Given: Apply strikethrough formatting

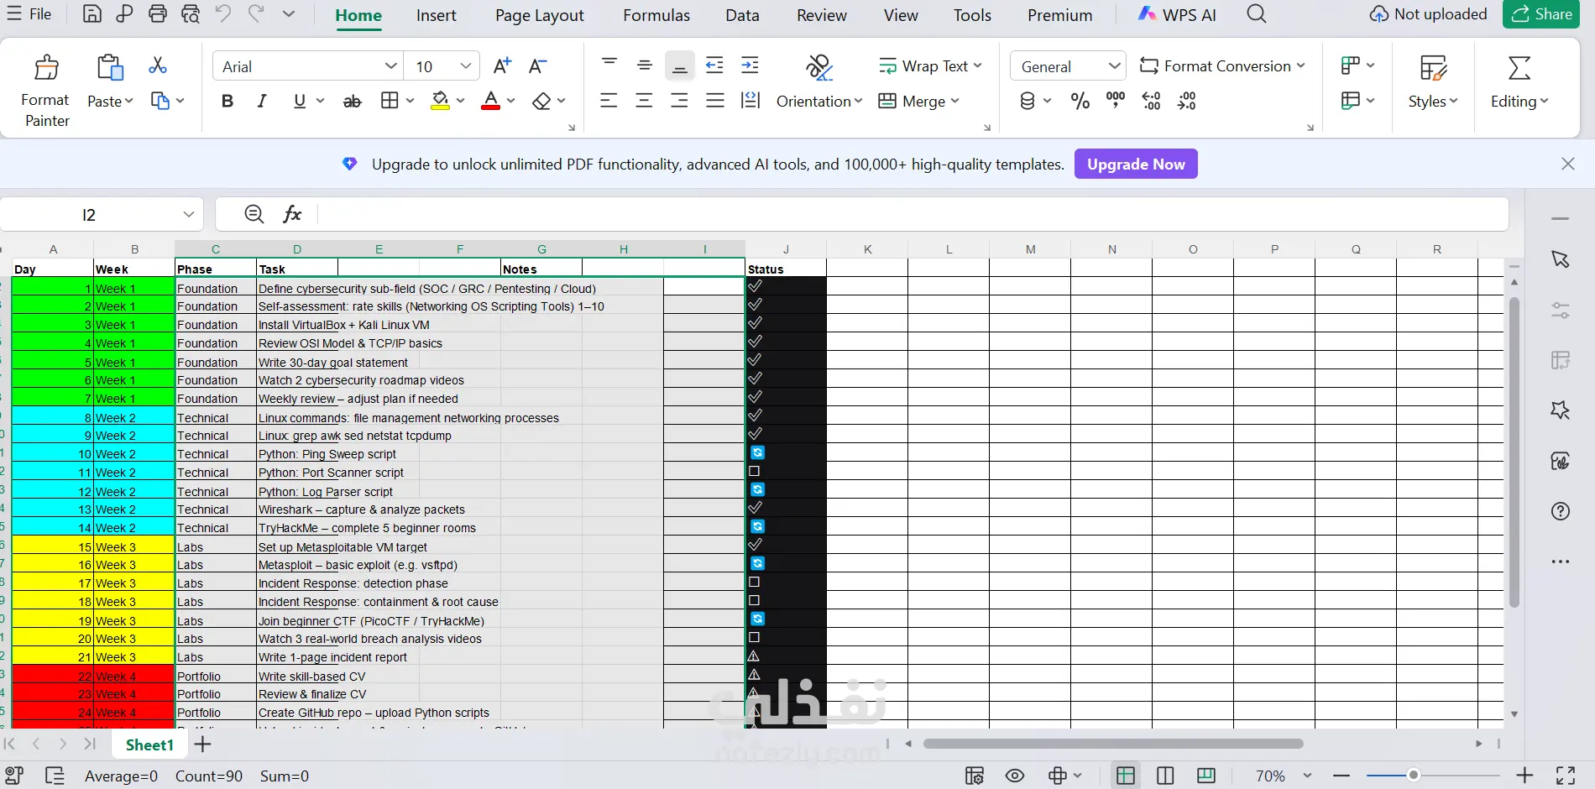Looking at the screenshot, I should click(x=352, y=102).
